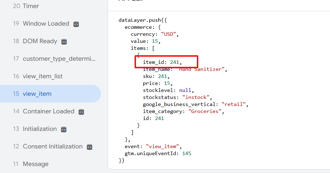
Task: Select event 13 Initialization
Action: pos(39,129)
